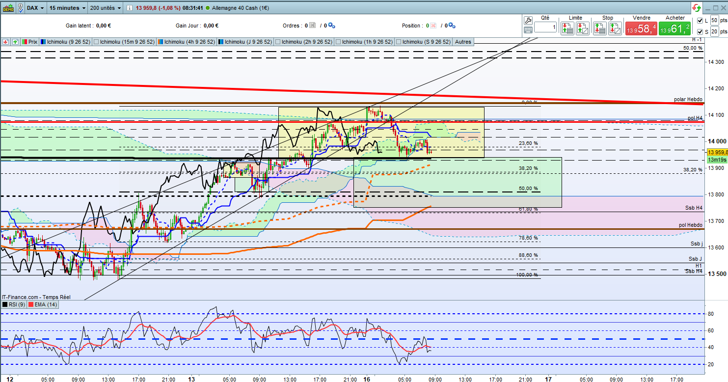Screen dimensions: 728x382
Task: Select the Ichimoku (4h 9 26 52) tab
Action: [187, 42]
